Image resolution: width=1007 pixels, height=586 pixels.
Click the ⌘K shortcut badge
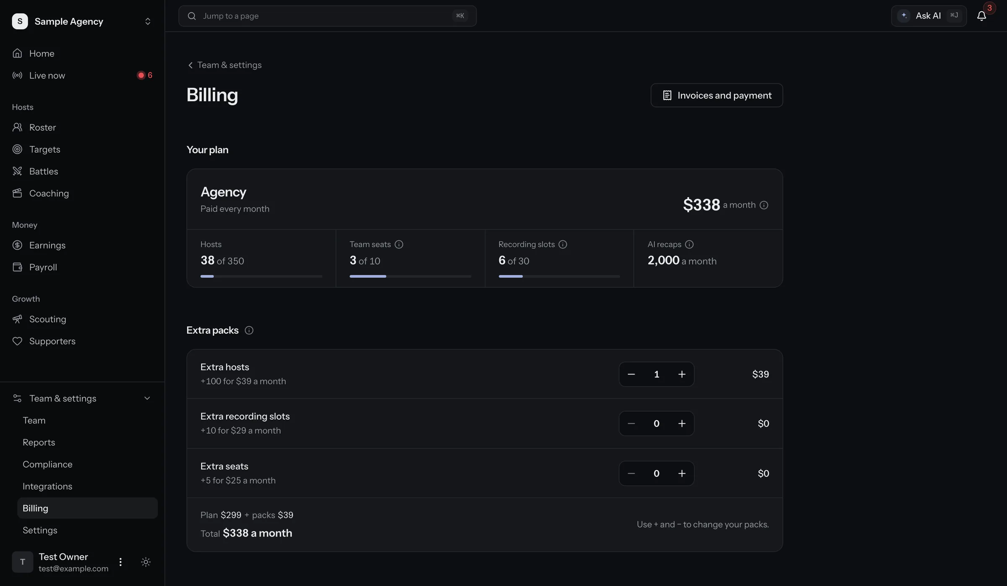click(x=460, y=16)
